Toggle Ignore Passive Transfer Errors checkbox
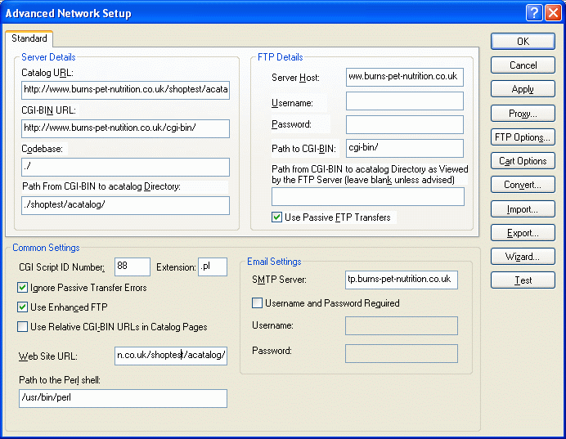 coord(23,288)
